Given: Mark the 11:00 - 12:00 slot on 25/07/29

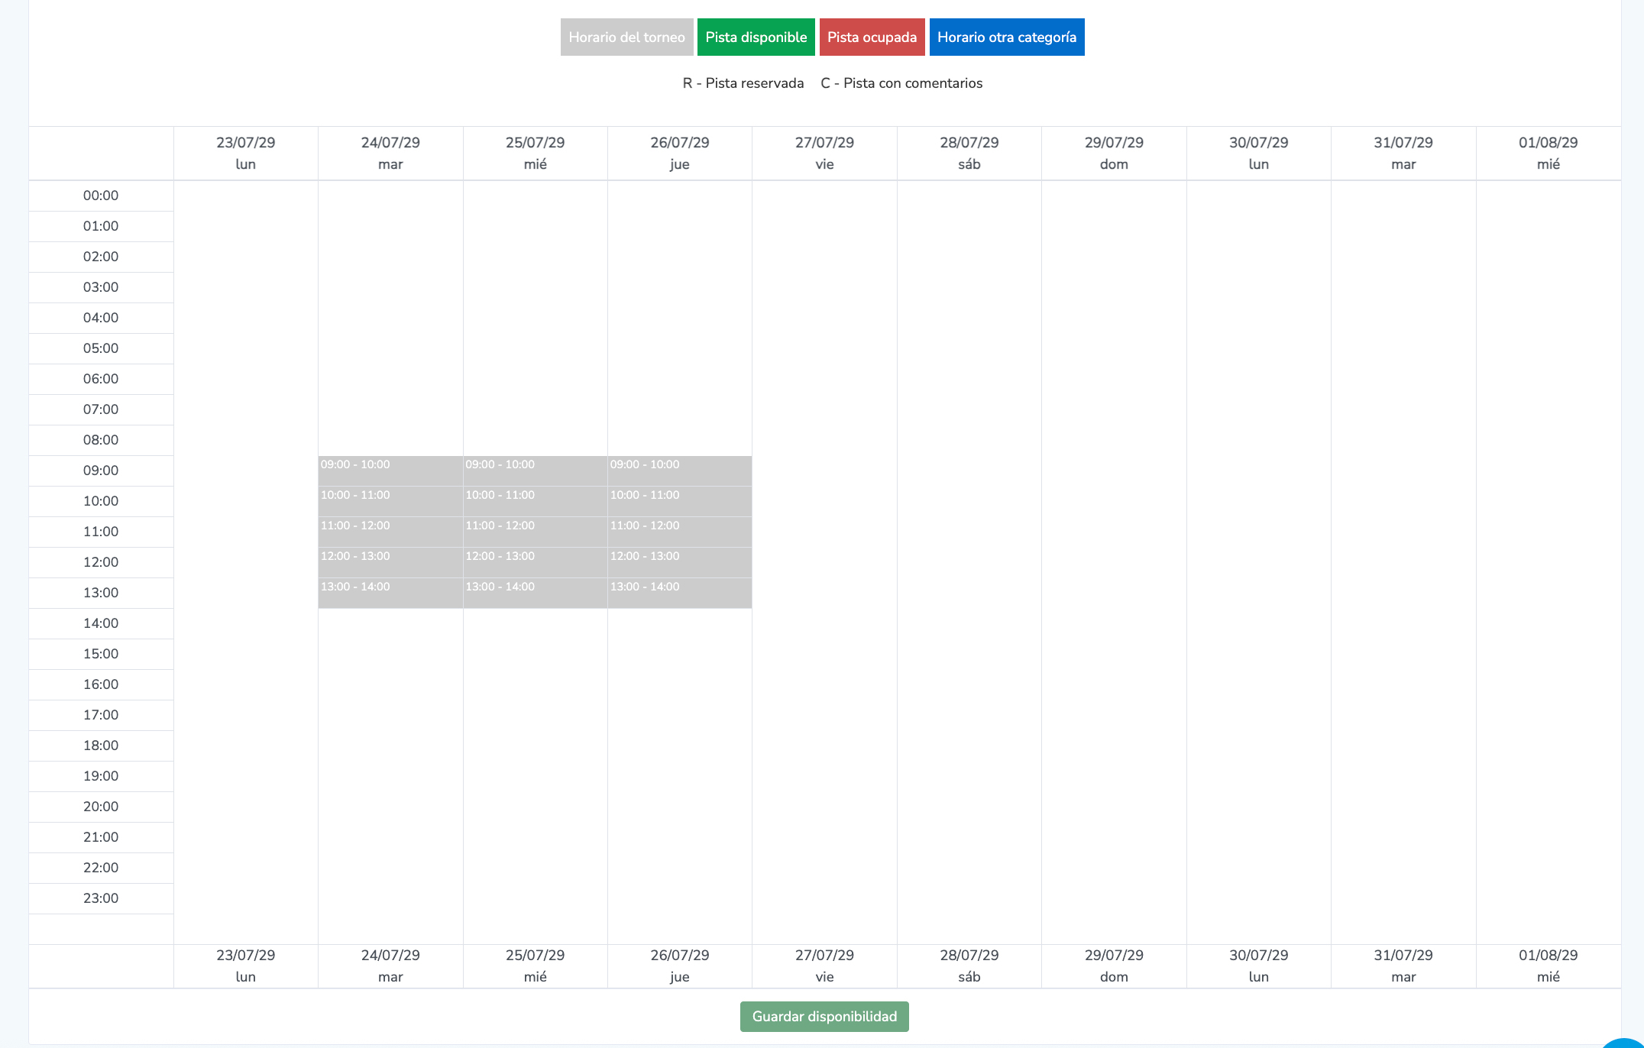Looking at the screenshot, I should tap(535, 532).
